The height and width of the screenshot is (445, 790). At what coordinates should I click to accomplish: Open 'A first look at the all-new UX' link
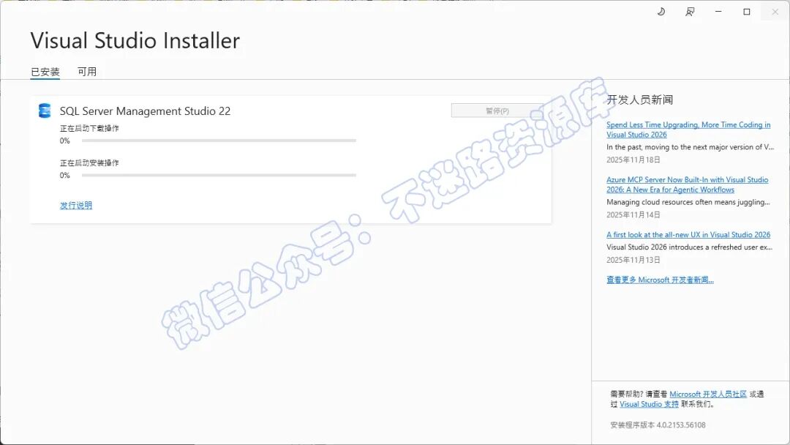pos(688,235)
